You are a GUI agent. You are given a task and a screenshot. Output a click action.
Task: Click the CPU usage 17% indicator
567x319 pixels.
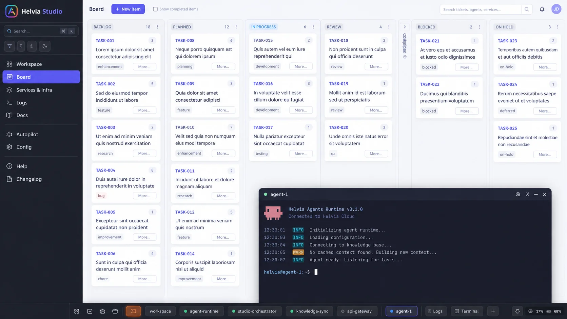(536, 311)
